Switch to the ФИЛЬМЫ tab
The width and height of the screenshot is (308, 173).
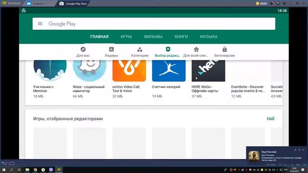pyautogui.click(x=153, y=37)
